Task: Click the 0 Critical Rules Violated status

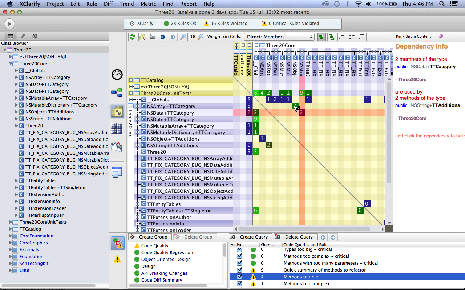Action: [290, 24]
